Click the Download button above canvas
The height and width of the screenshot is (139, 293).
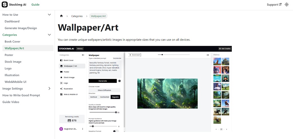[134, 55]
